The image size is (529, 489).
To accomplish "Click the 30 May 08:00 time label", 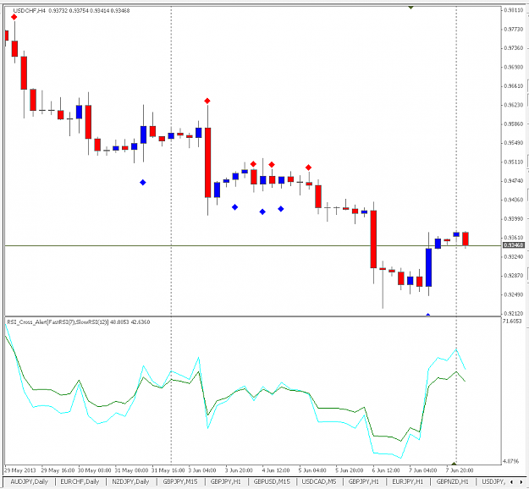I will tap(95, 470).
